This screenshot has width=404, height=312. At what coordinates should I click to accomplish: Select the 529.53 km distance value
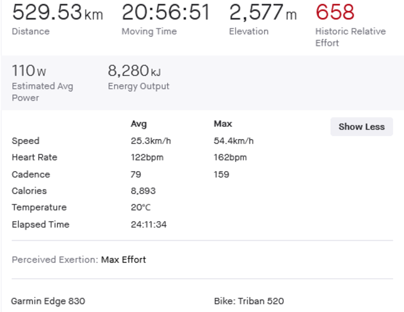[x=57, y=12]
